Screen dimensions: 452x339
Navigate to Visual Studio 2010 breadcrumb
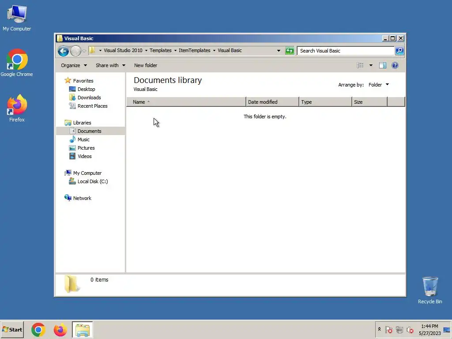tap(123, 50)
